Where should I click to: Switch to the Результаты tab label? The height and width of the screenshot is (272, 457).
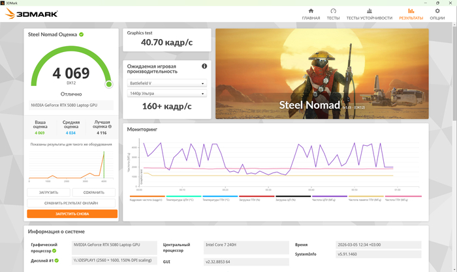pos(411,18)
